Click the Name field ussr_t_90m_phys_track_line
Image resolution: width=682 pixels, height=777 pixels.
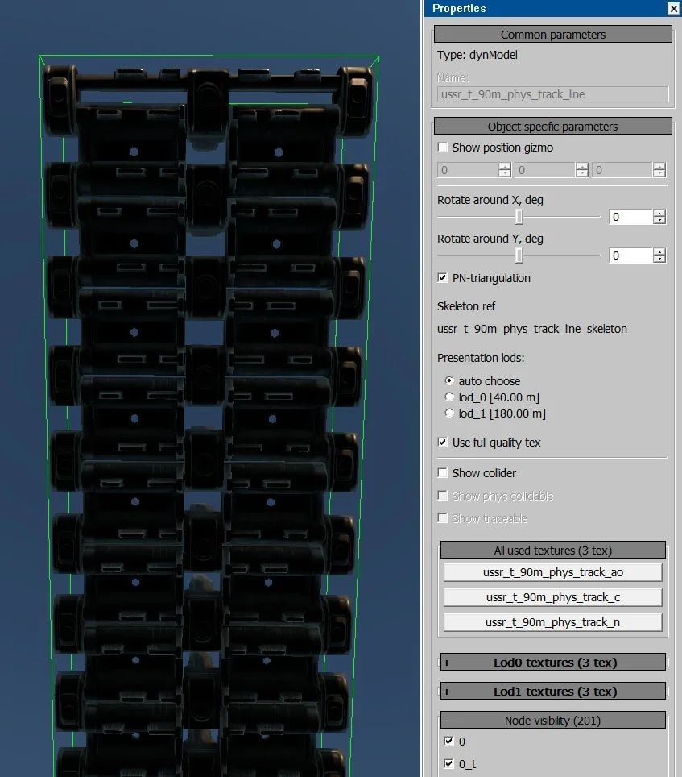point(552,94)
